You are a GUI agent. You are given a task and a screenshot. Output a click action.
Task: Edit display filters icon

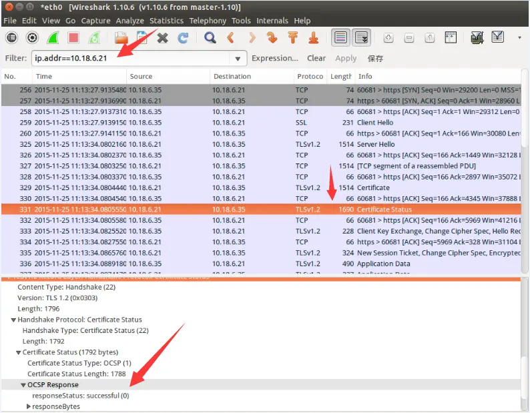point(497,37)
